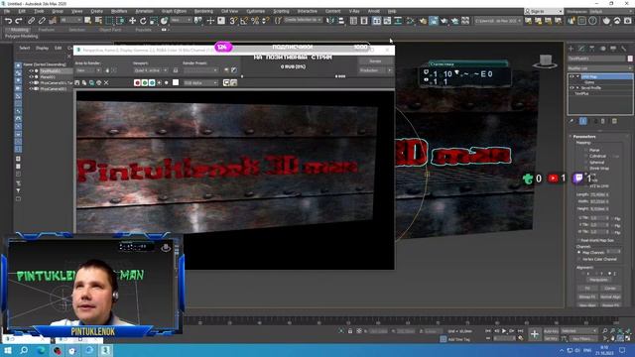Open the Viewport dropdown in render window
The height and width of the screenshot is (357, 635).
[150, 70]
